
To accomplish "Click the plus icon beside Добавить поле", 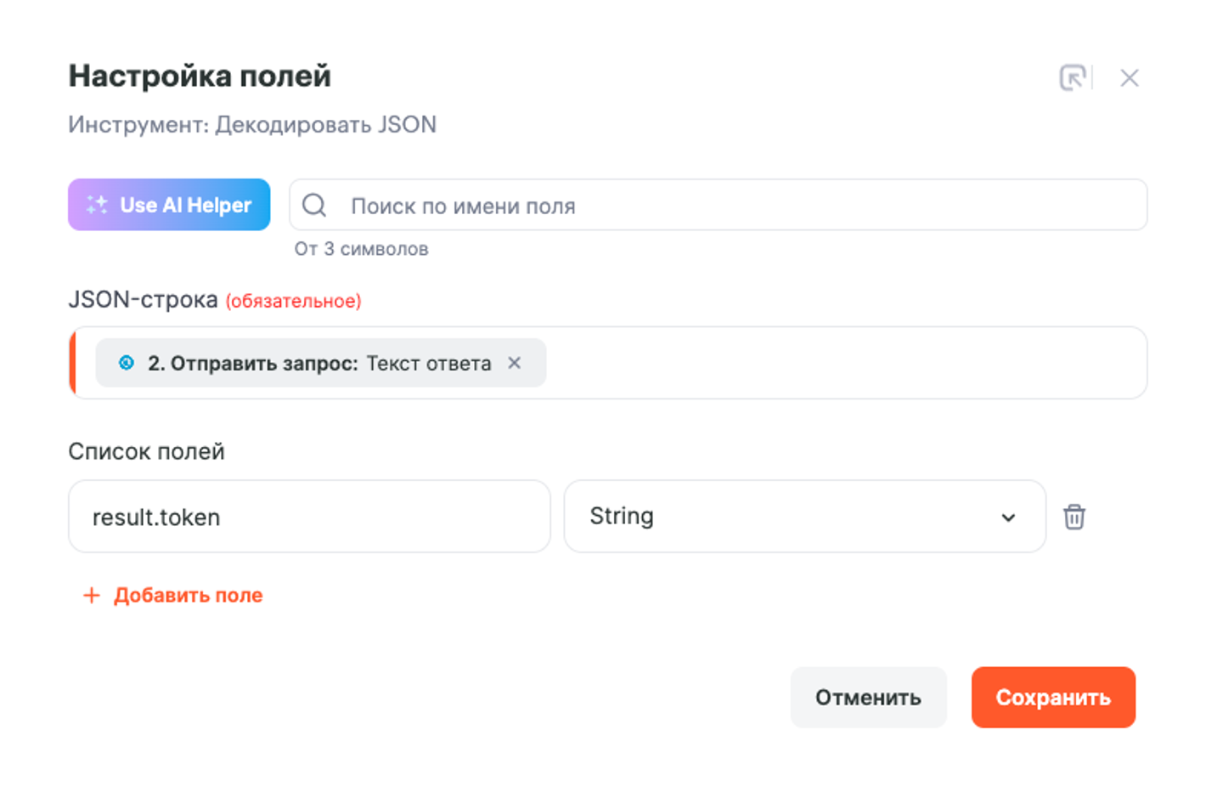I will (x=91, y=596).
